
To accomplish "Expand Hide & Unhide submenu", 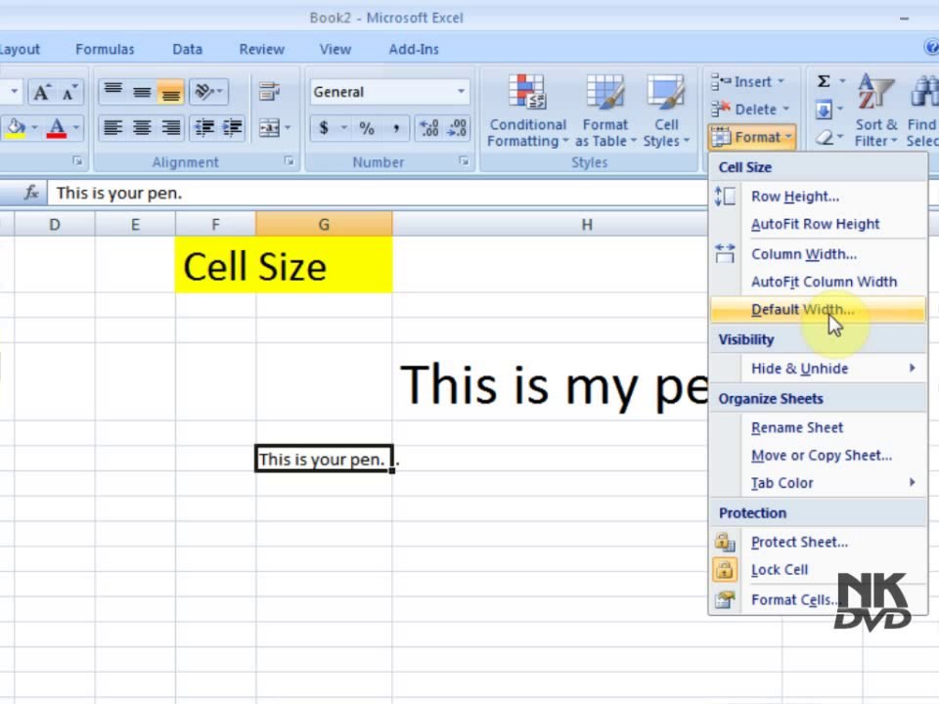I will [818, 369].
